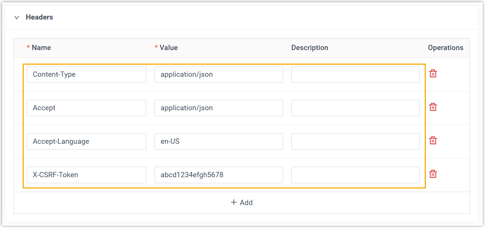
Task: Edit the en-US value field
Action: click(x=219, y=141)
